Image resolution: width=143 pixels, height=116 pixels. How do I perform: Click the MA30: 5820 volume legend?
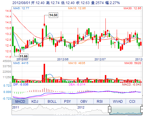tap(133, 63)
